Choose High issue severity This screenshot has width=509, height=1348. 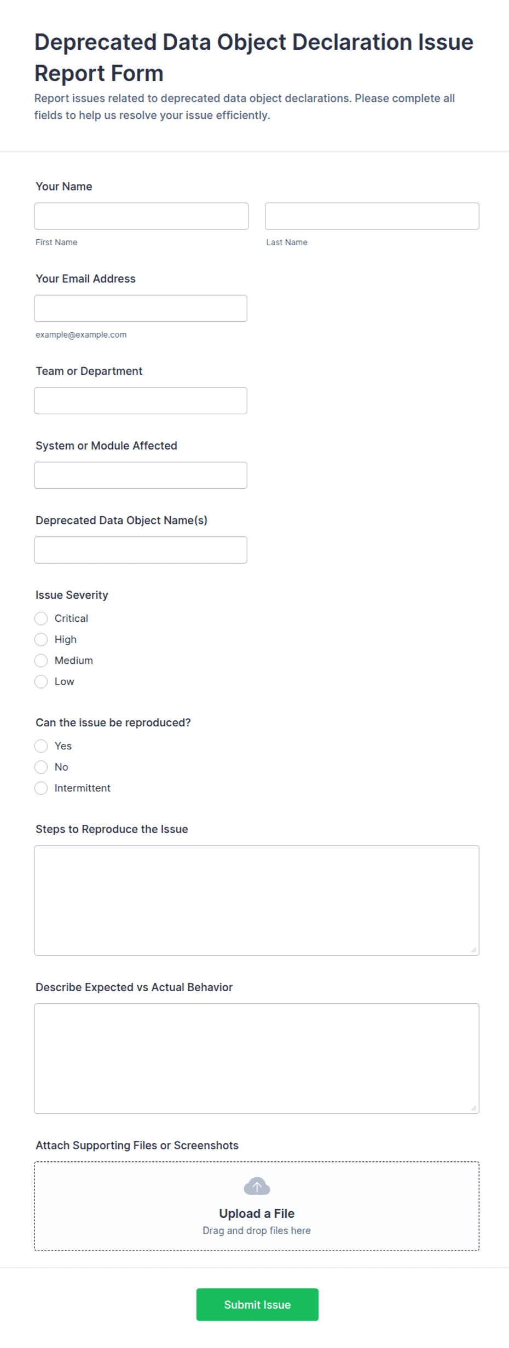(41, 639)
